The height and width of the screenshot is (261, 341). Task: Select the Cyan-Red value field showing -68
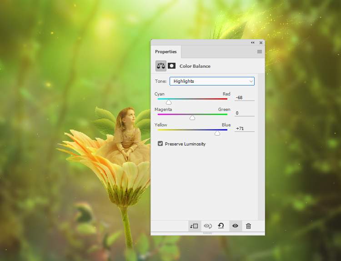tap(245, 98)
